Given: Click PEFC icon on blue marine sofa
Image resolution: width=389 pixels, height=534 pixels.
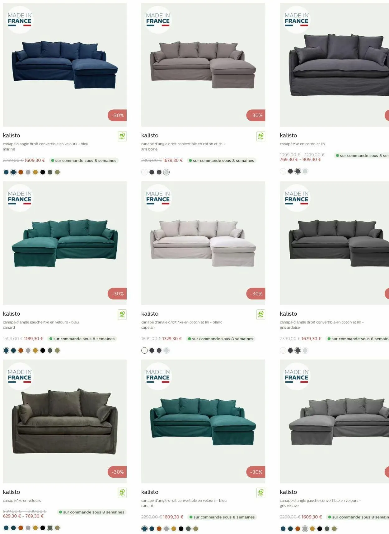Looking at the screenshot, I should [122, 136].
